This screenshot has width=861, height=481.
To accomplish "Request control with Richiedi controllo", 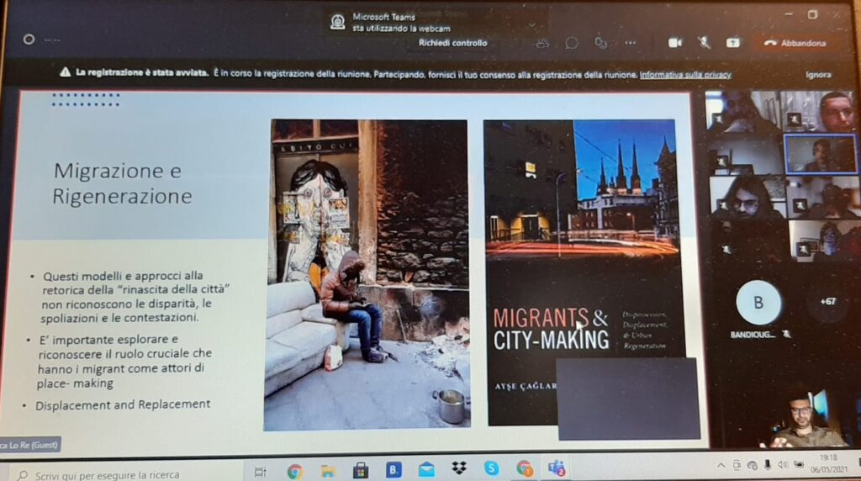I will click(452, 43).
